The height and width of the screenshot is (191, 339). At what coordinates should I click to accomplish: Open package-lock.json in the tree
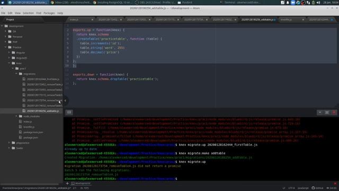point(33,132)
